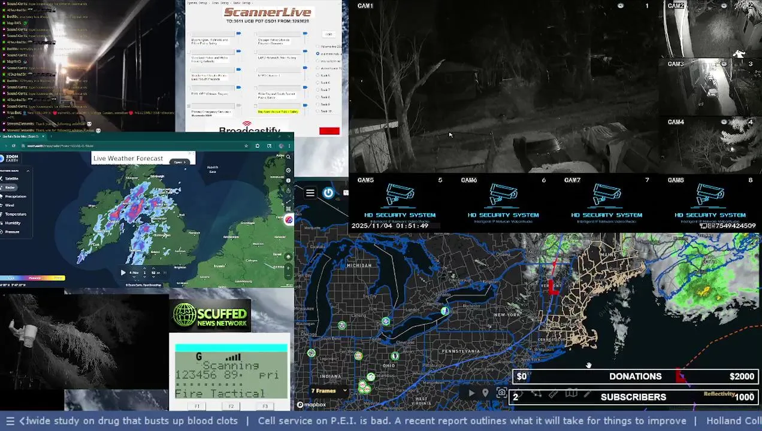Viewport: 762px width, 431px height.
Task: Click the Broadcastify logo
Action: tap(250, 129)
